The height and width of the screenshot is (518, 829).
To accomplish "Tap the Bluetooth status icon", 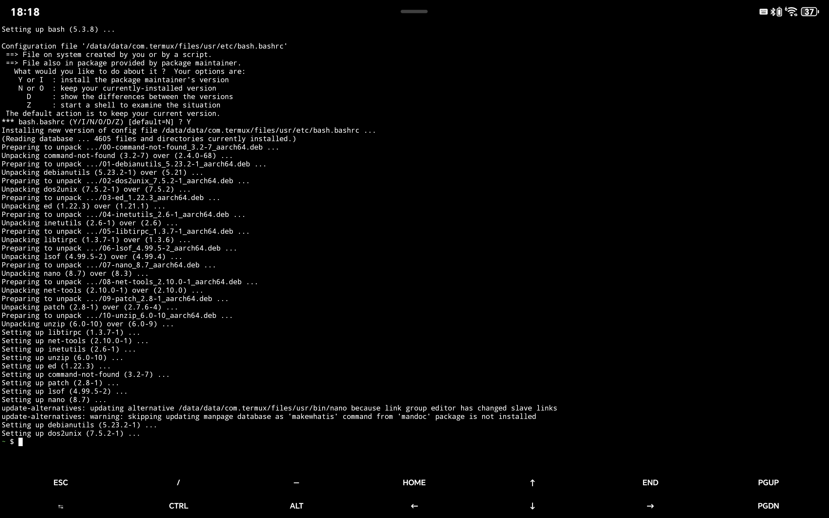I will (x=773, y=12).
